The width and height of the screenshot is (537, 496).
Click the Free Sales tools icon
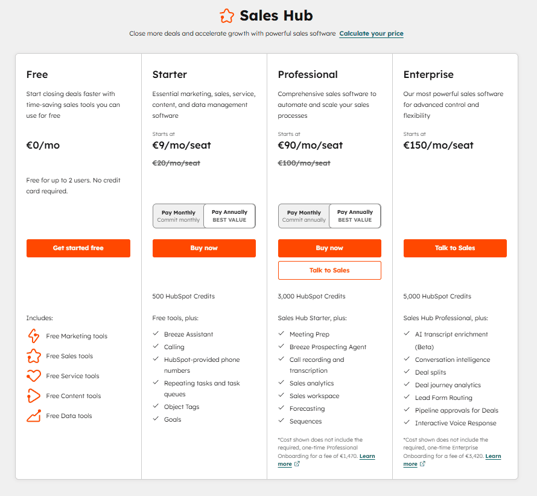[x=34, y=356]
